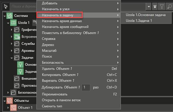Screen dimensions: 173x112
Task: Open the Добавить submenu
Action: click(x=79, y=3)
